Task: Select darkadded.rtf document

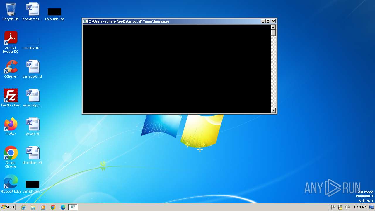Action: coord(33,69)
